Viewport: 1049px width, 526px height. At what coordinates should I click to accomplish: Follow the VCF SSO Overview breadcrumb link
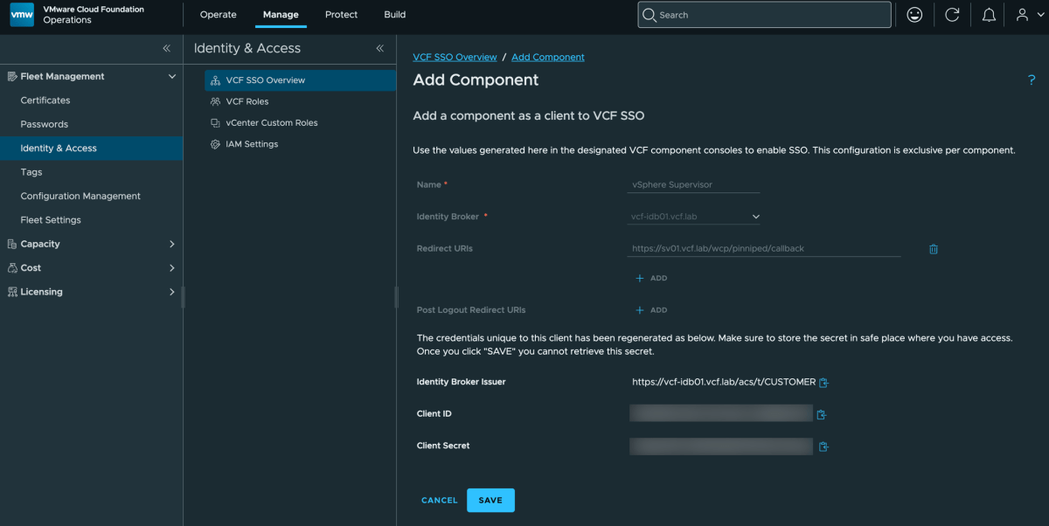455,57
